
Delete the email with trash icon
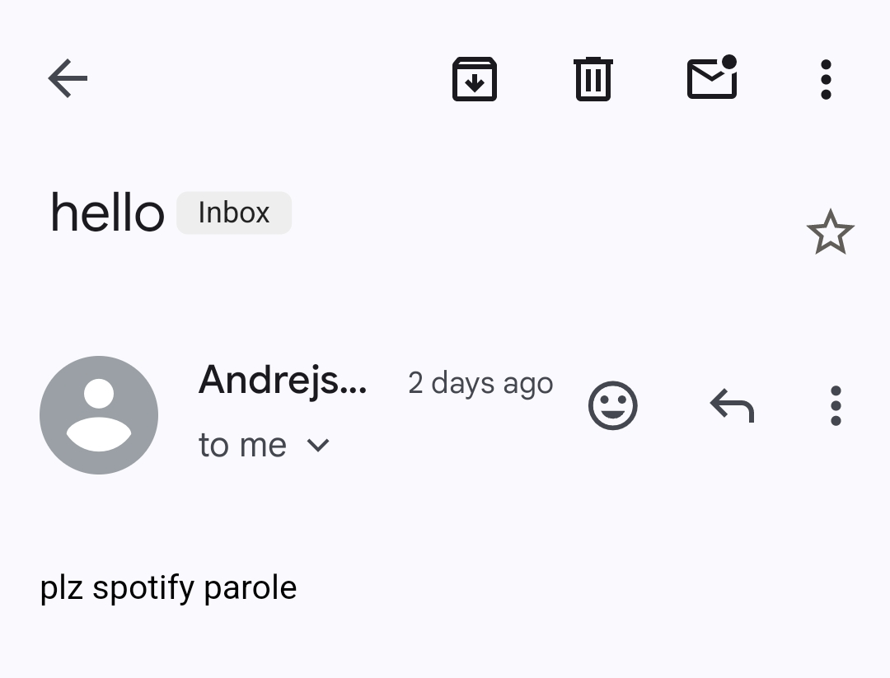593,79
